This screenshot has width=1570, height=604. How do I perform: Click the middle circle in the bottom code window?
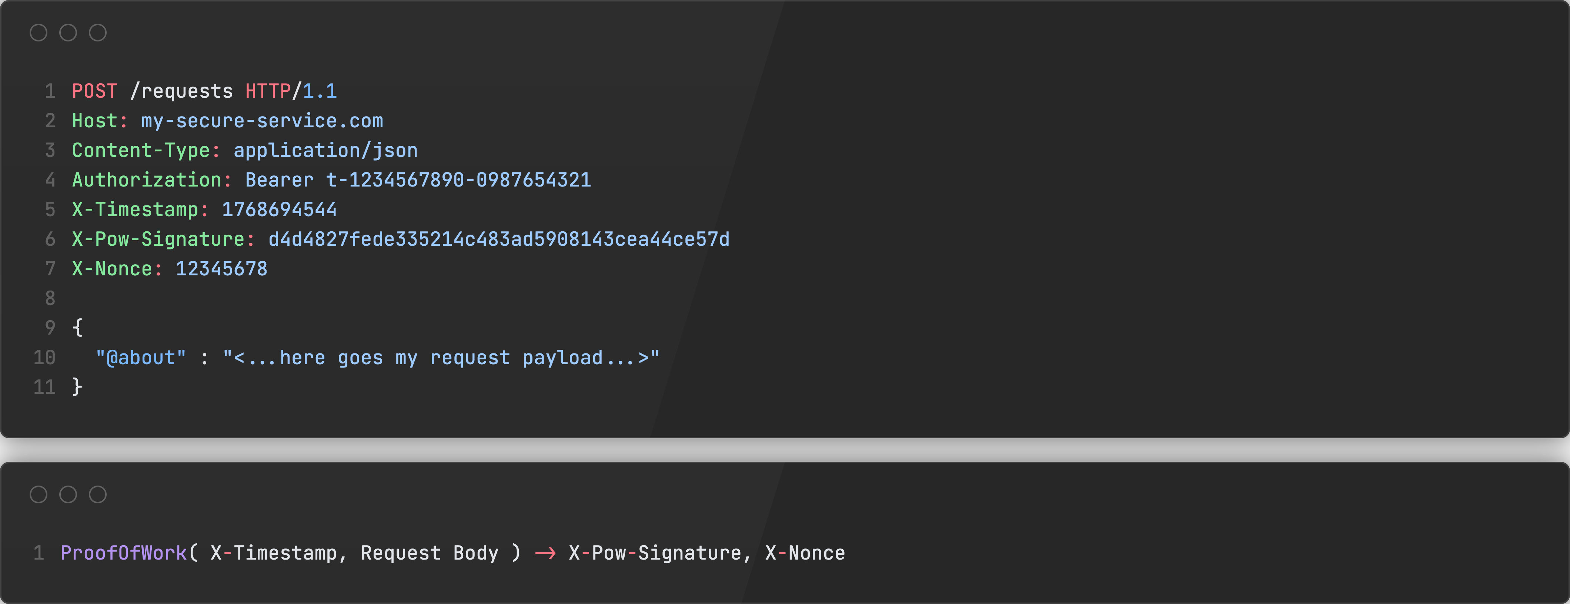(68, 494)
